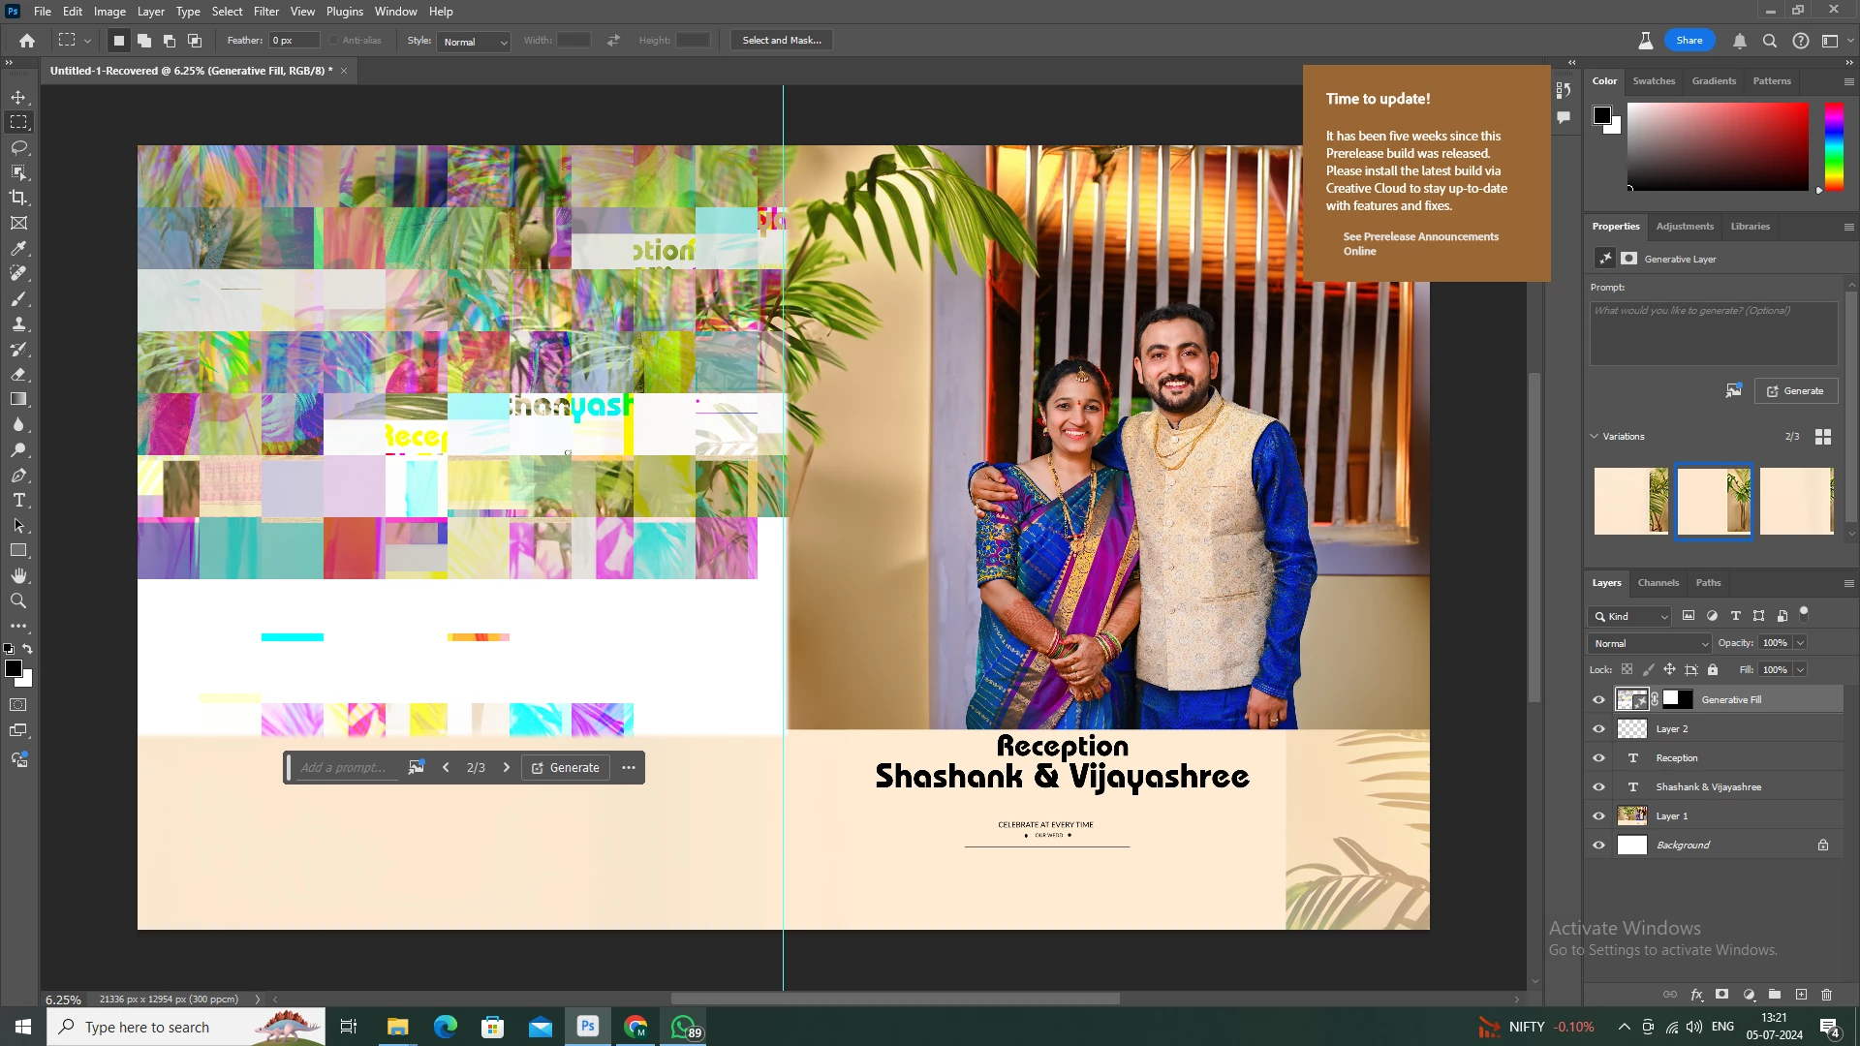Switch to the Channels tab
The height and width of the screenshot is (1046, 1860).
(1658, 583)
